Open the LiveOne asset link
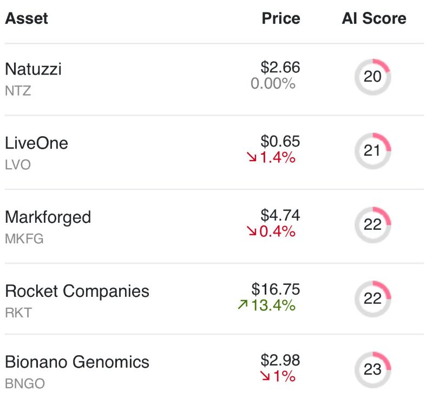The height and width of the screenshot is (399, 432). [x=36, y=143]
